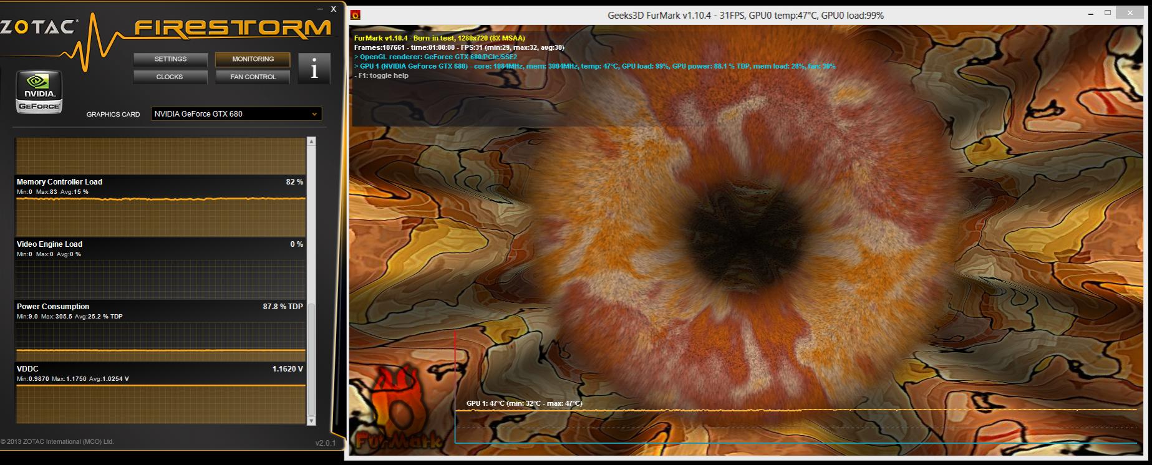This screenshot has width=1152, height=465.
Task: Click the Memory Controller Load graph
Action: pos(160,216)
